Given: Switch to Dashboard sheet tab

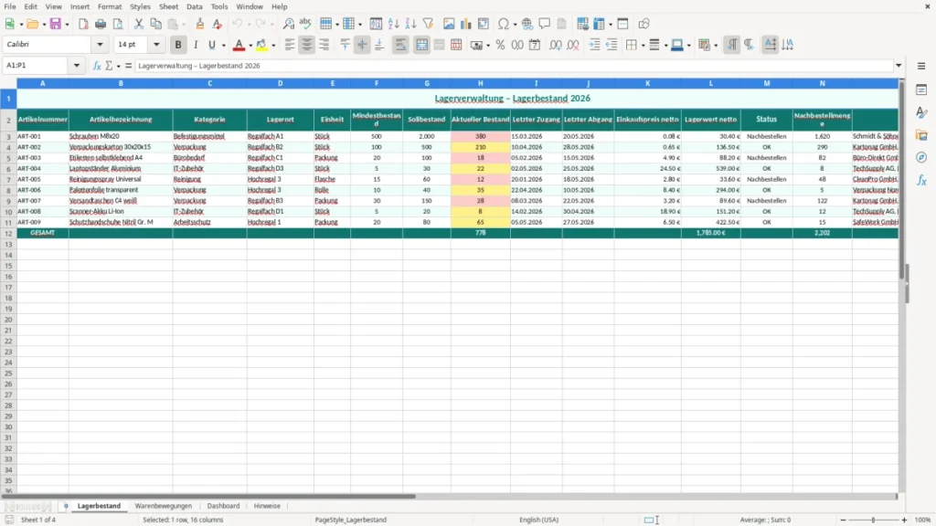Looking at the screenshot, I should pos(223,506).
